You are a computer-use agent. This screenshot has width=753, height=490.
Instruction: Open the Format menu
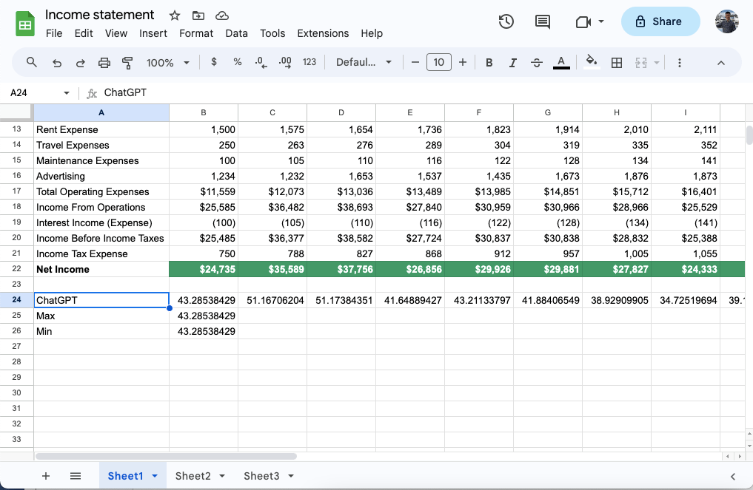[x=196, y=33]
